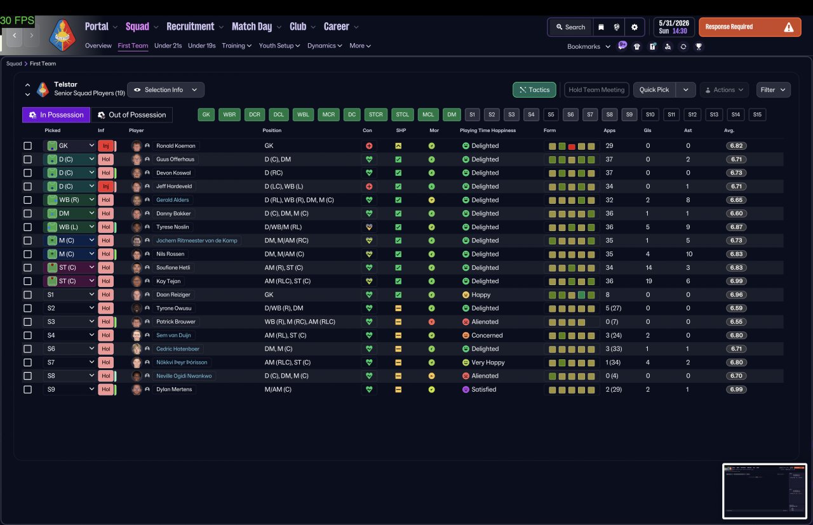
Task: Click the tactics board bookmark icon
Action: coord(652,46)
